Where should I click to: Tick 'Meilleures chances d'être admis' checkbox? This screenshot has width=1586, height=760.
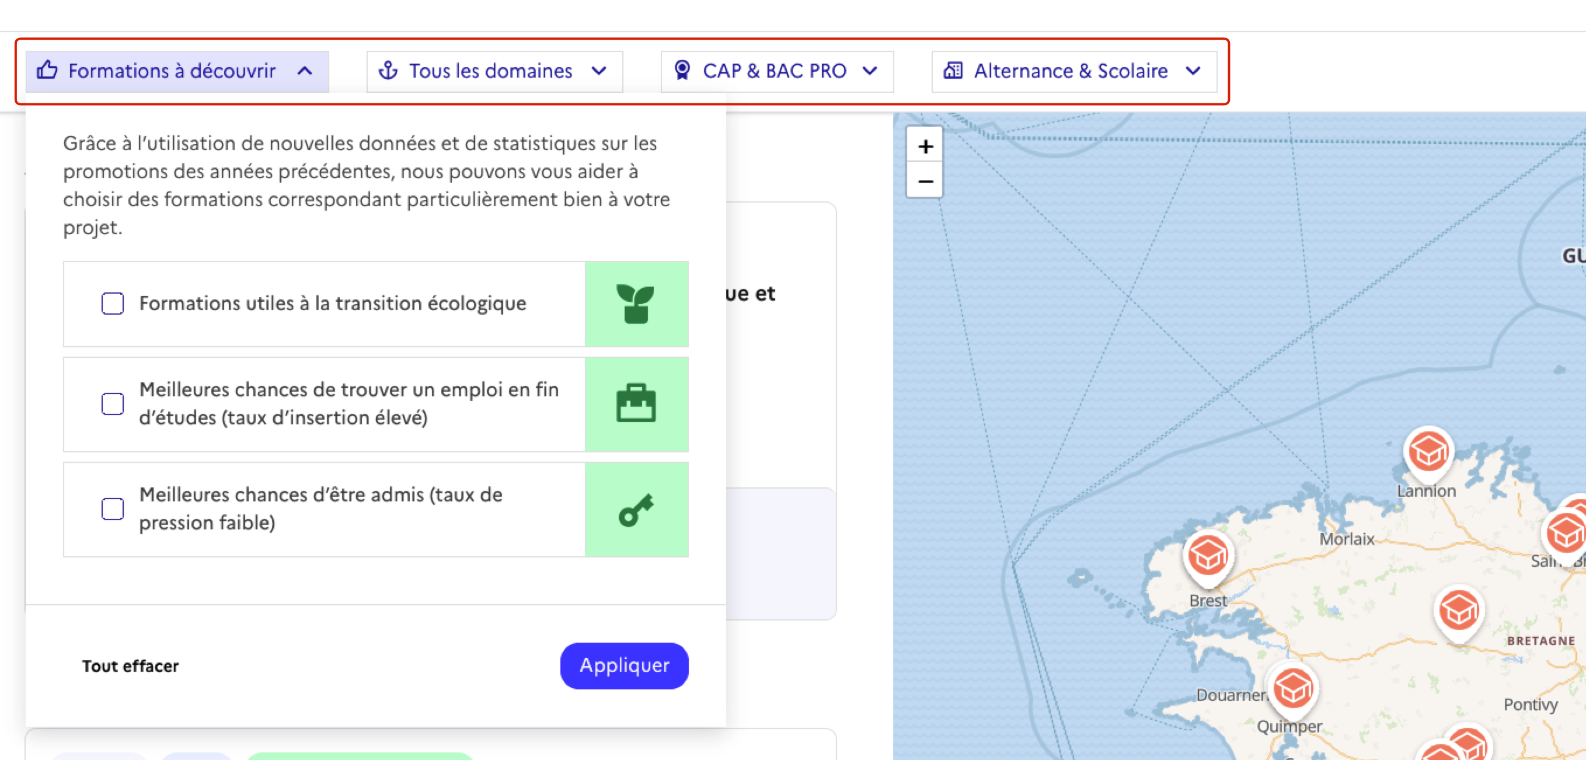pos(113,510)
